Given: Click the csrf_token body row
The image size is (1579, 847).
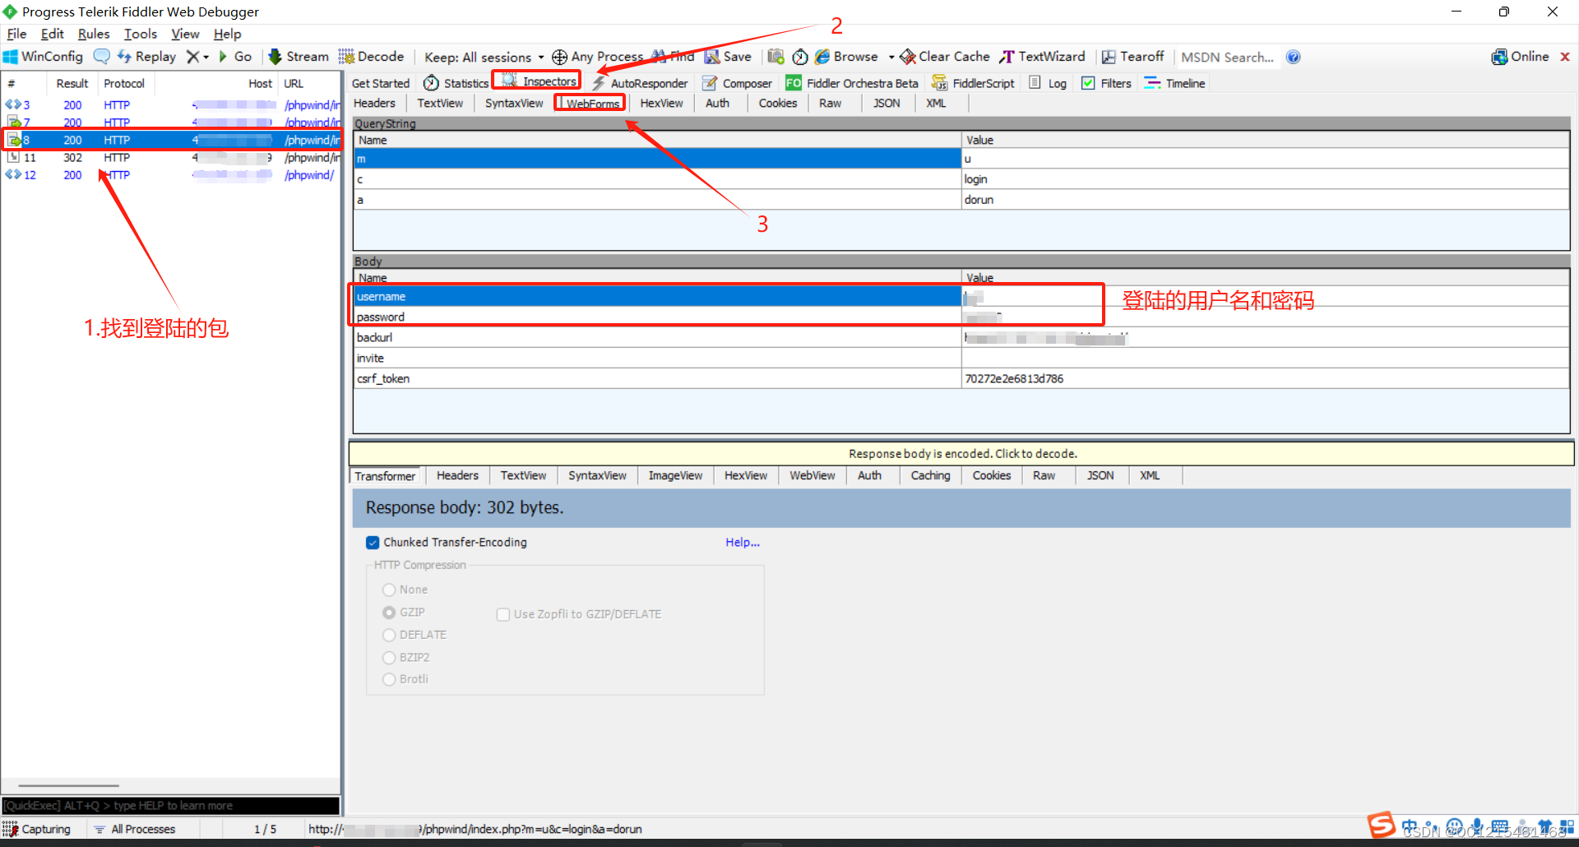Looking at the screenshot, I should pyautogui.click(x=961, y=378).
